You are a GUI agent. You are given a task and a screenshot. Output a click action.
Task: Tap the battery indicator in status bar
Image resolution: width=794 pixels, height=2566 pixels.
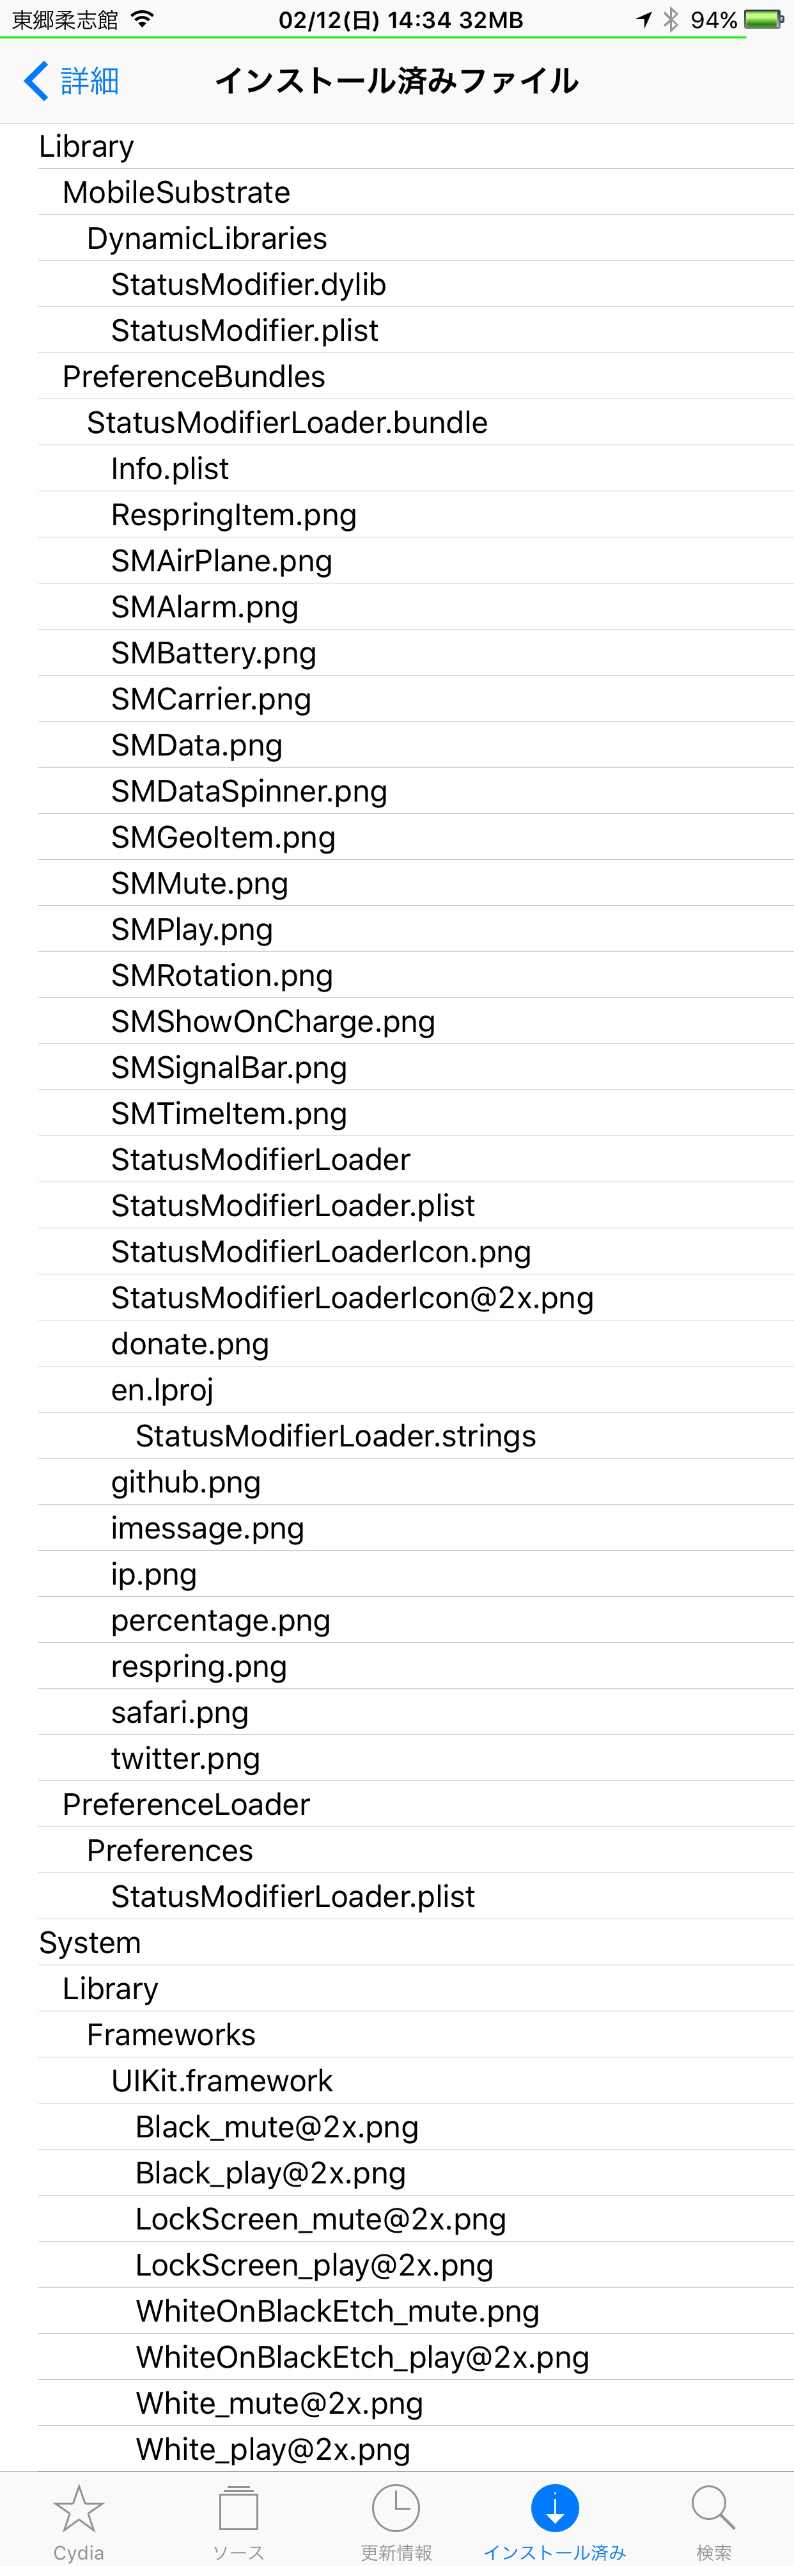(x=764, y=19)
